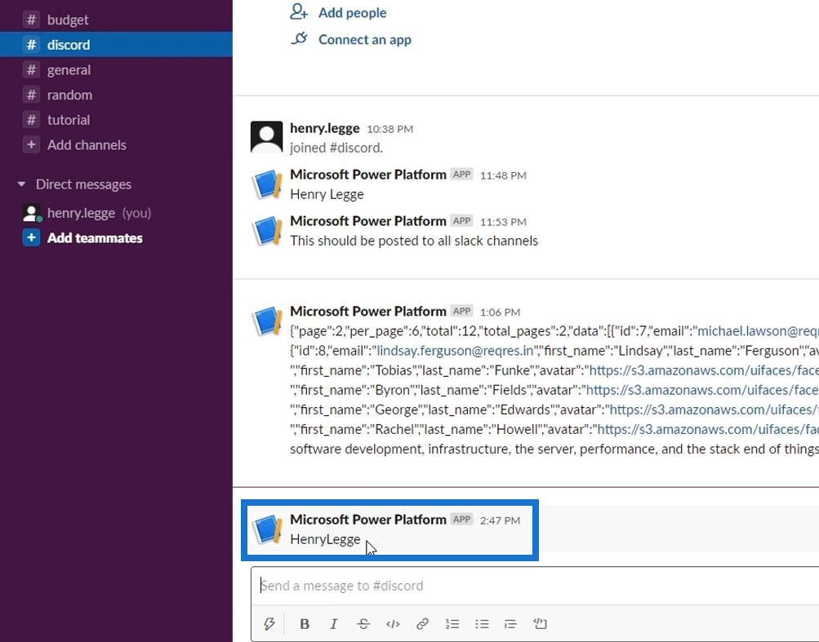The height and width of the screenshot is (642, 819).
Task: Click Microsoft Power Platform name at 2:47 PM
Action: tap(368, 520)
